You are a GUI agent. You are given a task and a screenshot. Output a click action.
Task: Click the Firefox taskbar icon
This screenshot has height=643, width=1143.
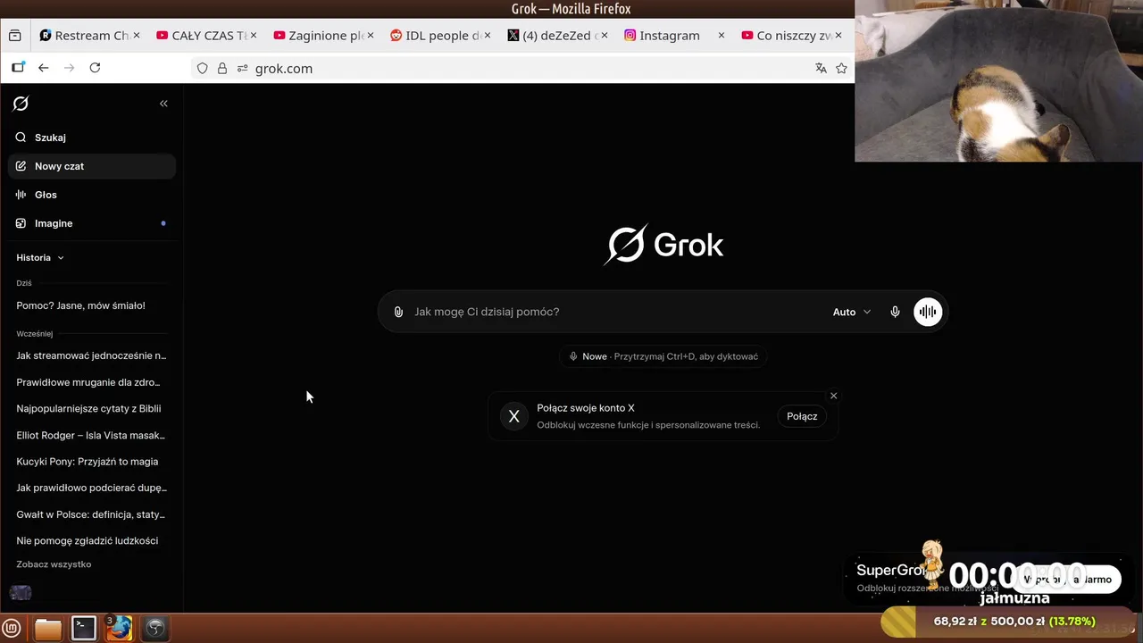[120, 629]
